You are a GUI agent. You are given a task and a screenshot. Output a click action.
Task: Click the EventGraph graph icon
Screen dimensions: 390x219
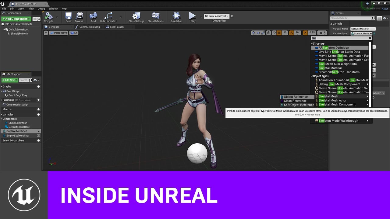4,91
